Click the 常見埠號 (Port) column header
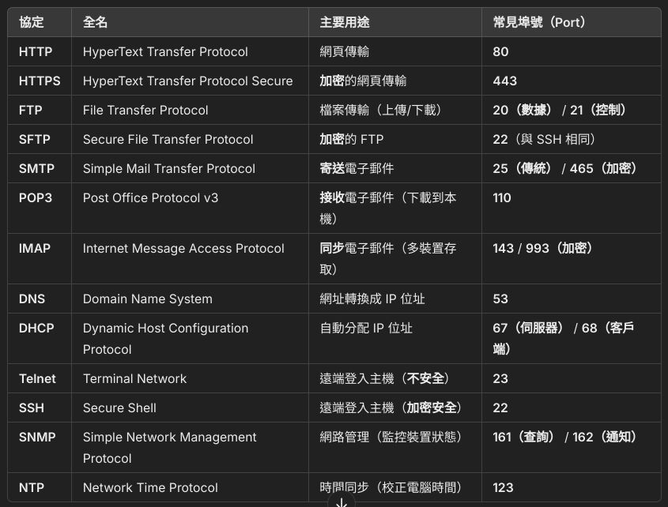 (x=539, y=22)
